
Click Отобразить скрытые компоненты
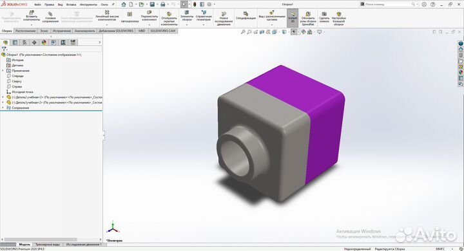[169, 19]
